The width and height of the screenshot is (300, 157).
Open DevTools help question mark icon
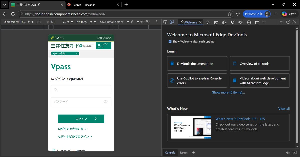point(288,22)
